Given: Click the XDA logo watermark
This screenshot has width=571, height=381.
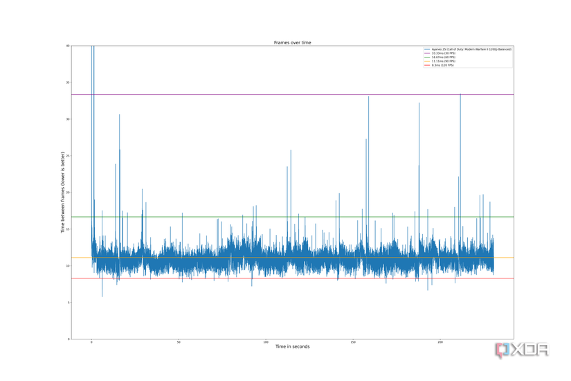Looking at the screenshot, I should [x=522, y=350].
